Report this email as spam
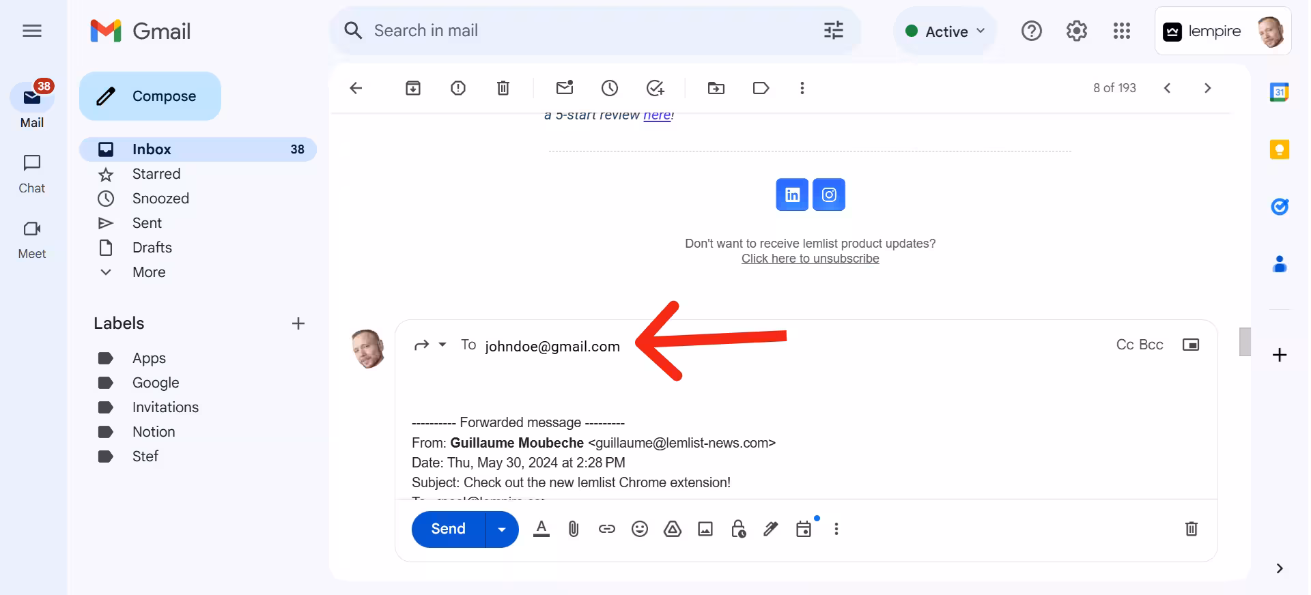 [457, 88]
